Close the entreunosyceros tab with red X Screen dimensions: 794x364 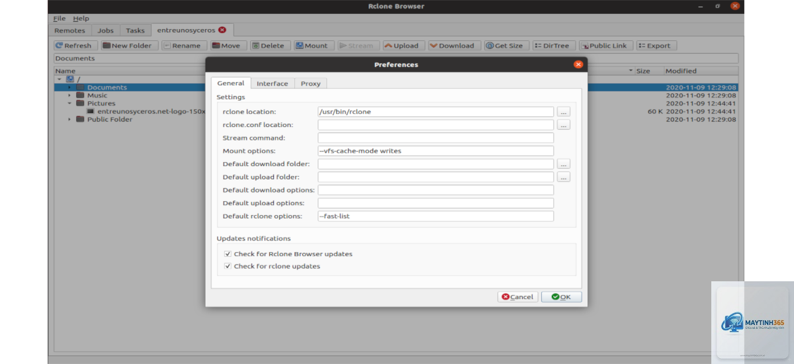tap(222, 30)
